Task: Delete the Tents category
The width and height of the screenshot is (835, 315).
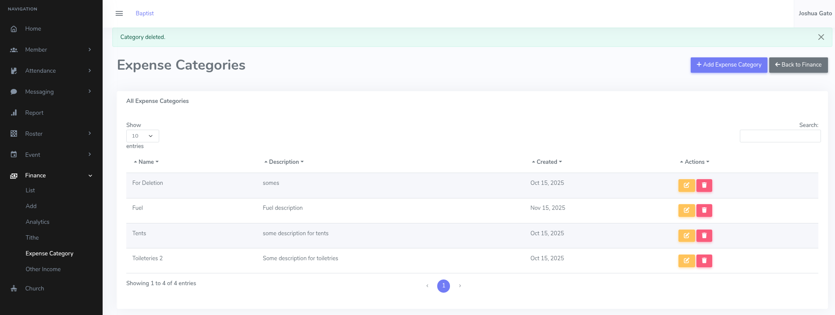Action: (x=704, y=236)
